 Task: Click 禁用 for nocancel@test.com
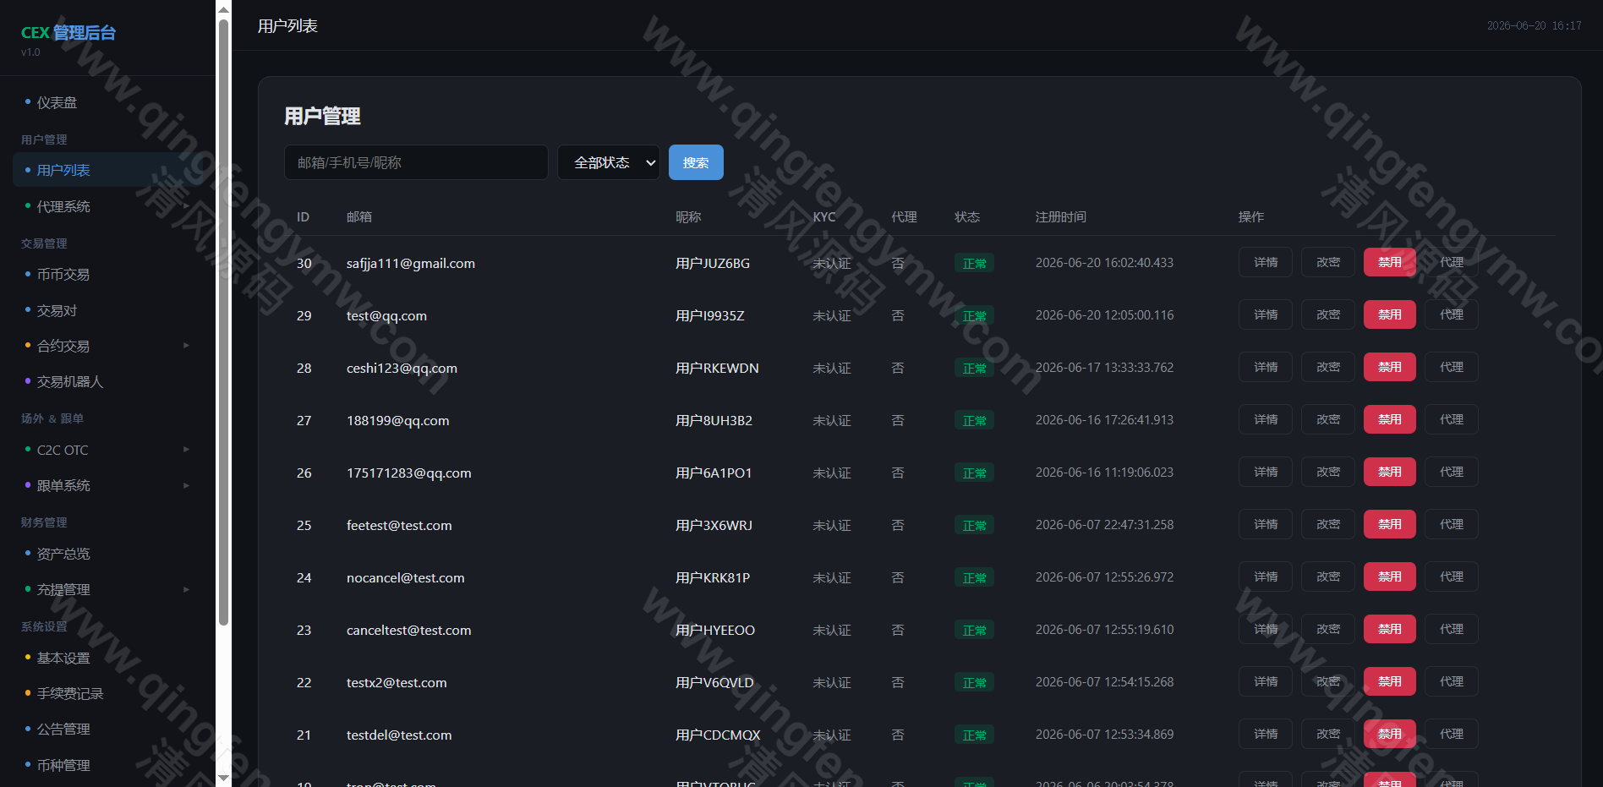(1390, 577)
